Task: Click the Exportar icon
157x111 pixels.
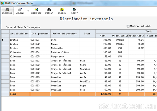Action: (x=36, y=10)
